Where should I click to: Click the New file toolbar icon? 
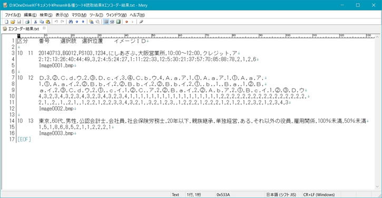(x=6, y=22)
